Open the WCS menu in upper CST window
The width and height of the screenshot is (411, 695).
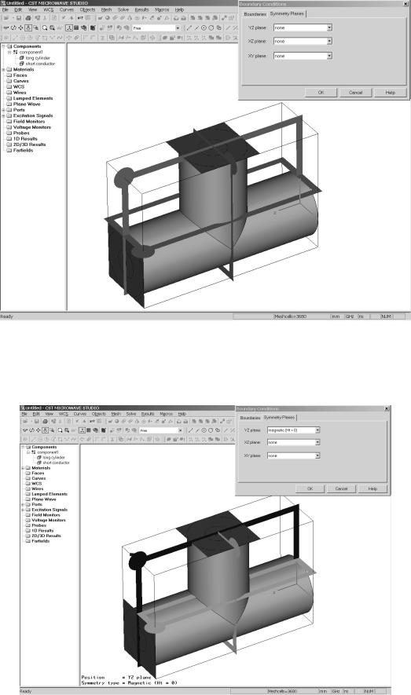[x=48, y=9]
